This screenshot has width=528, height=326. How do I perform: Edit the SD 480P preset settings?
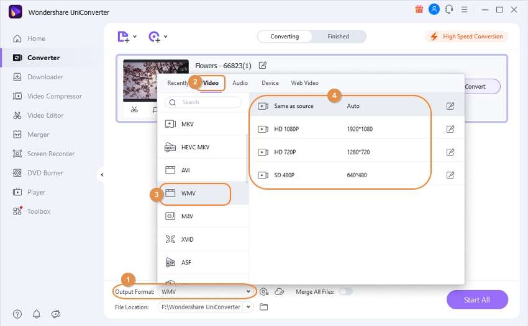[x=450, y=175]
